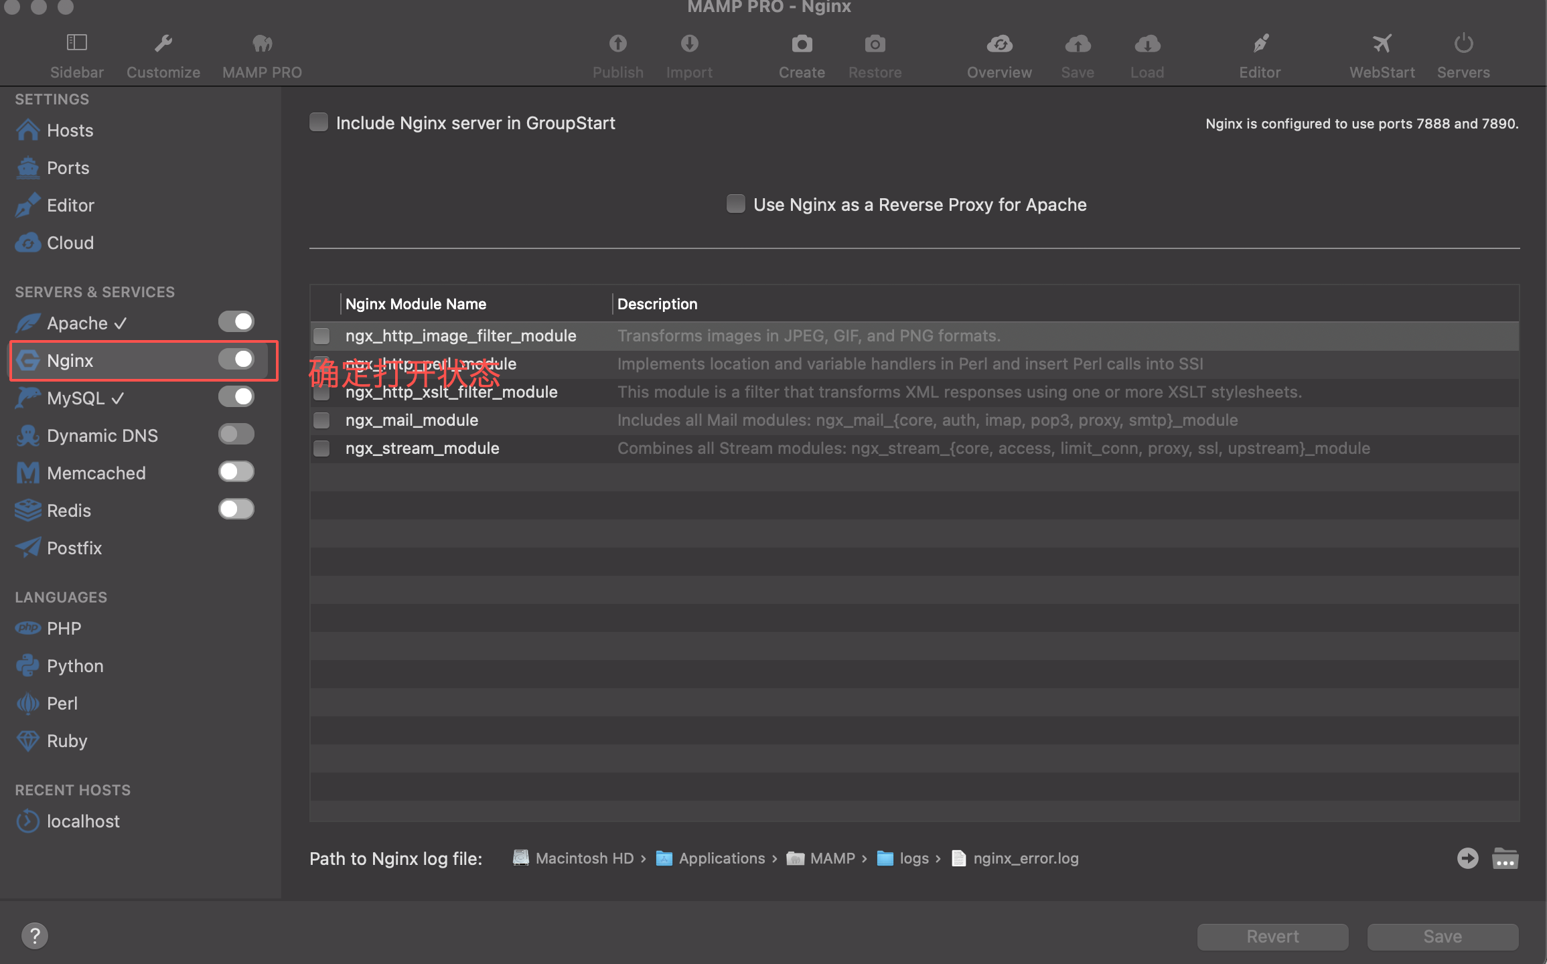Viewport: 1547px width, 964px height.
Task: Click the Save button at the bottom right
Action: tap(1443, 937)
